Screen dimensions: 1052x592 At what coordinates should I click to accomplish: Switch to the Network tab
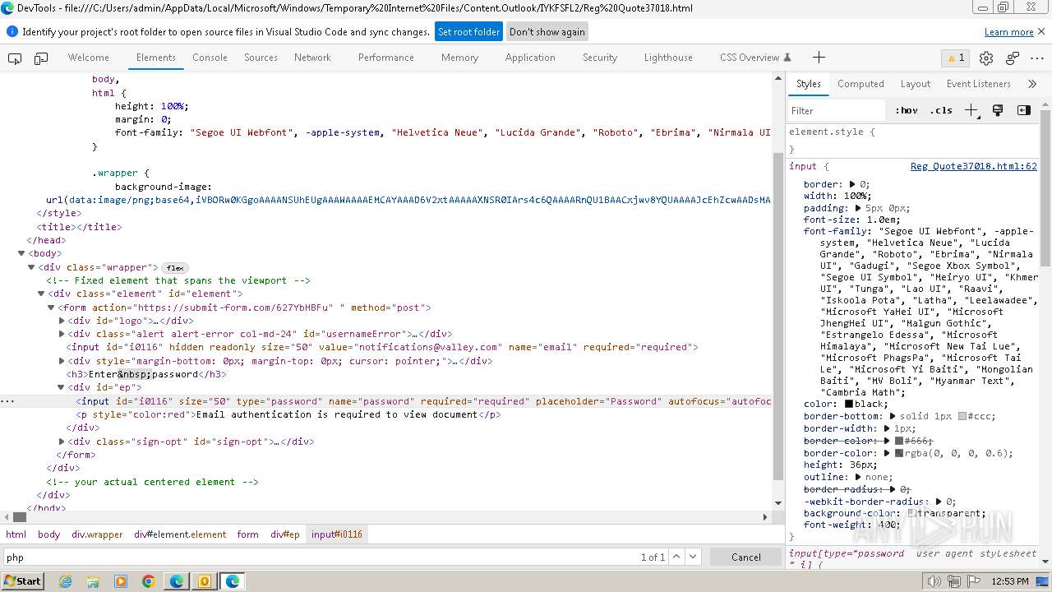(x=312, y=58)
